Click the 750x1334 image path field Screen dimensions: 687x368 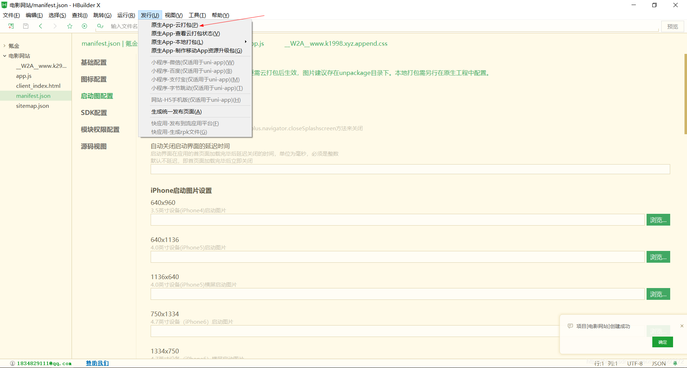point(355,331)
